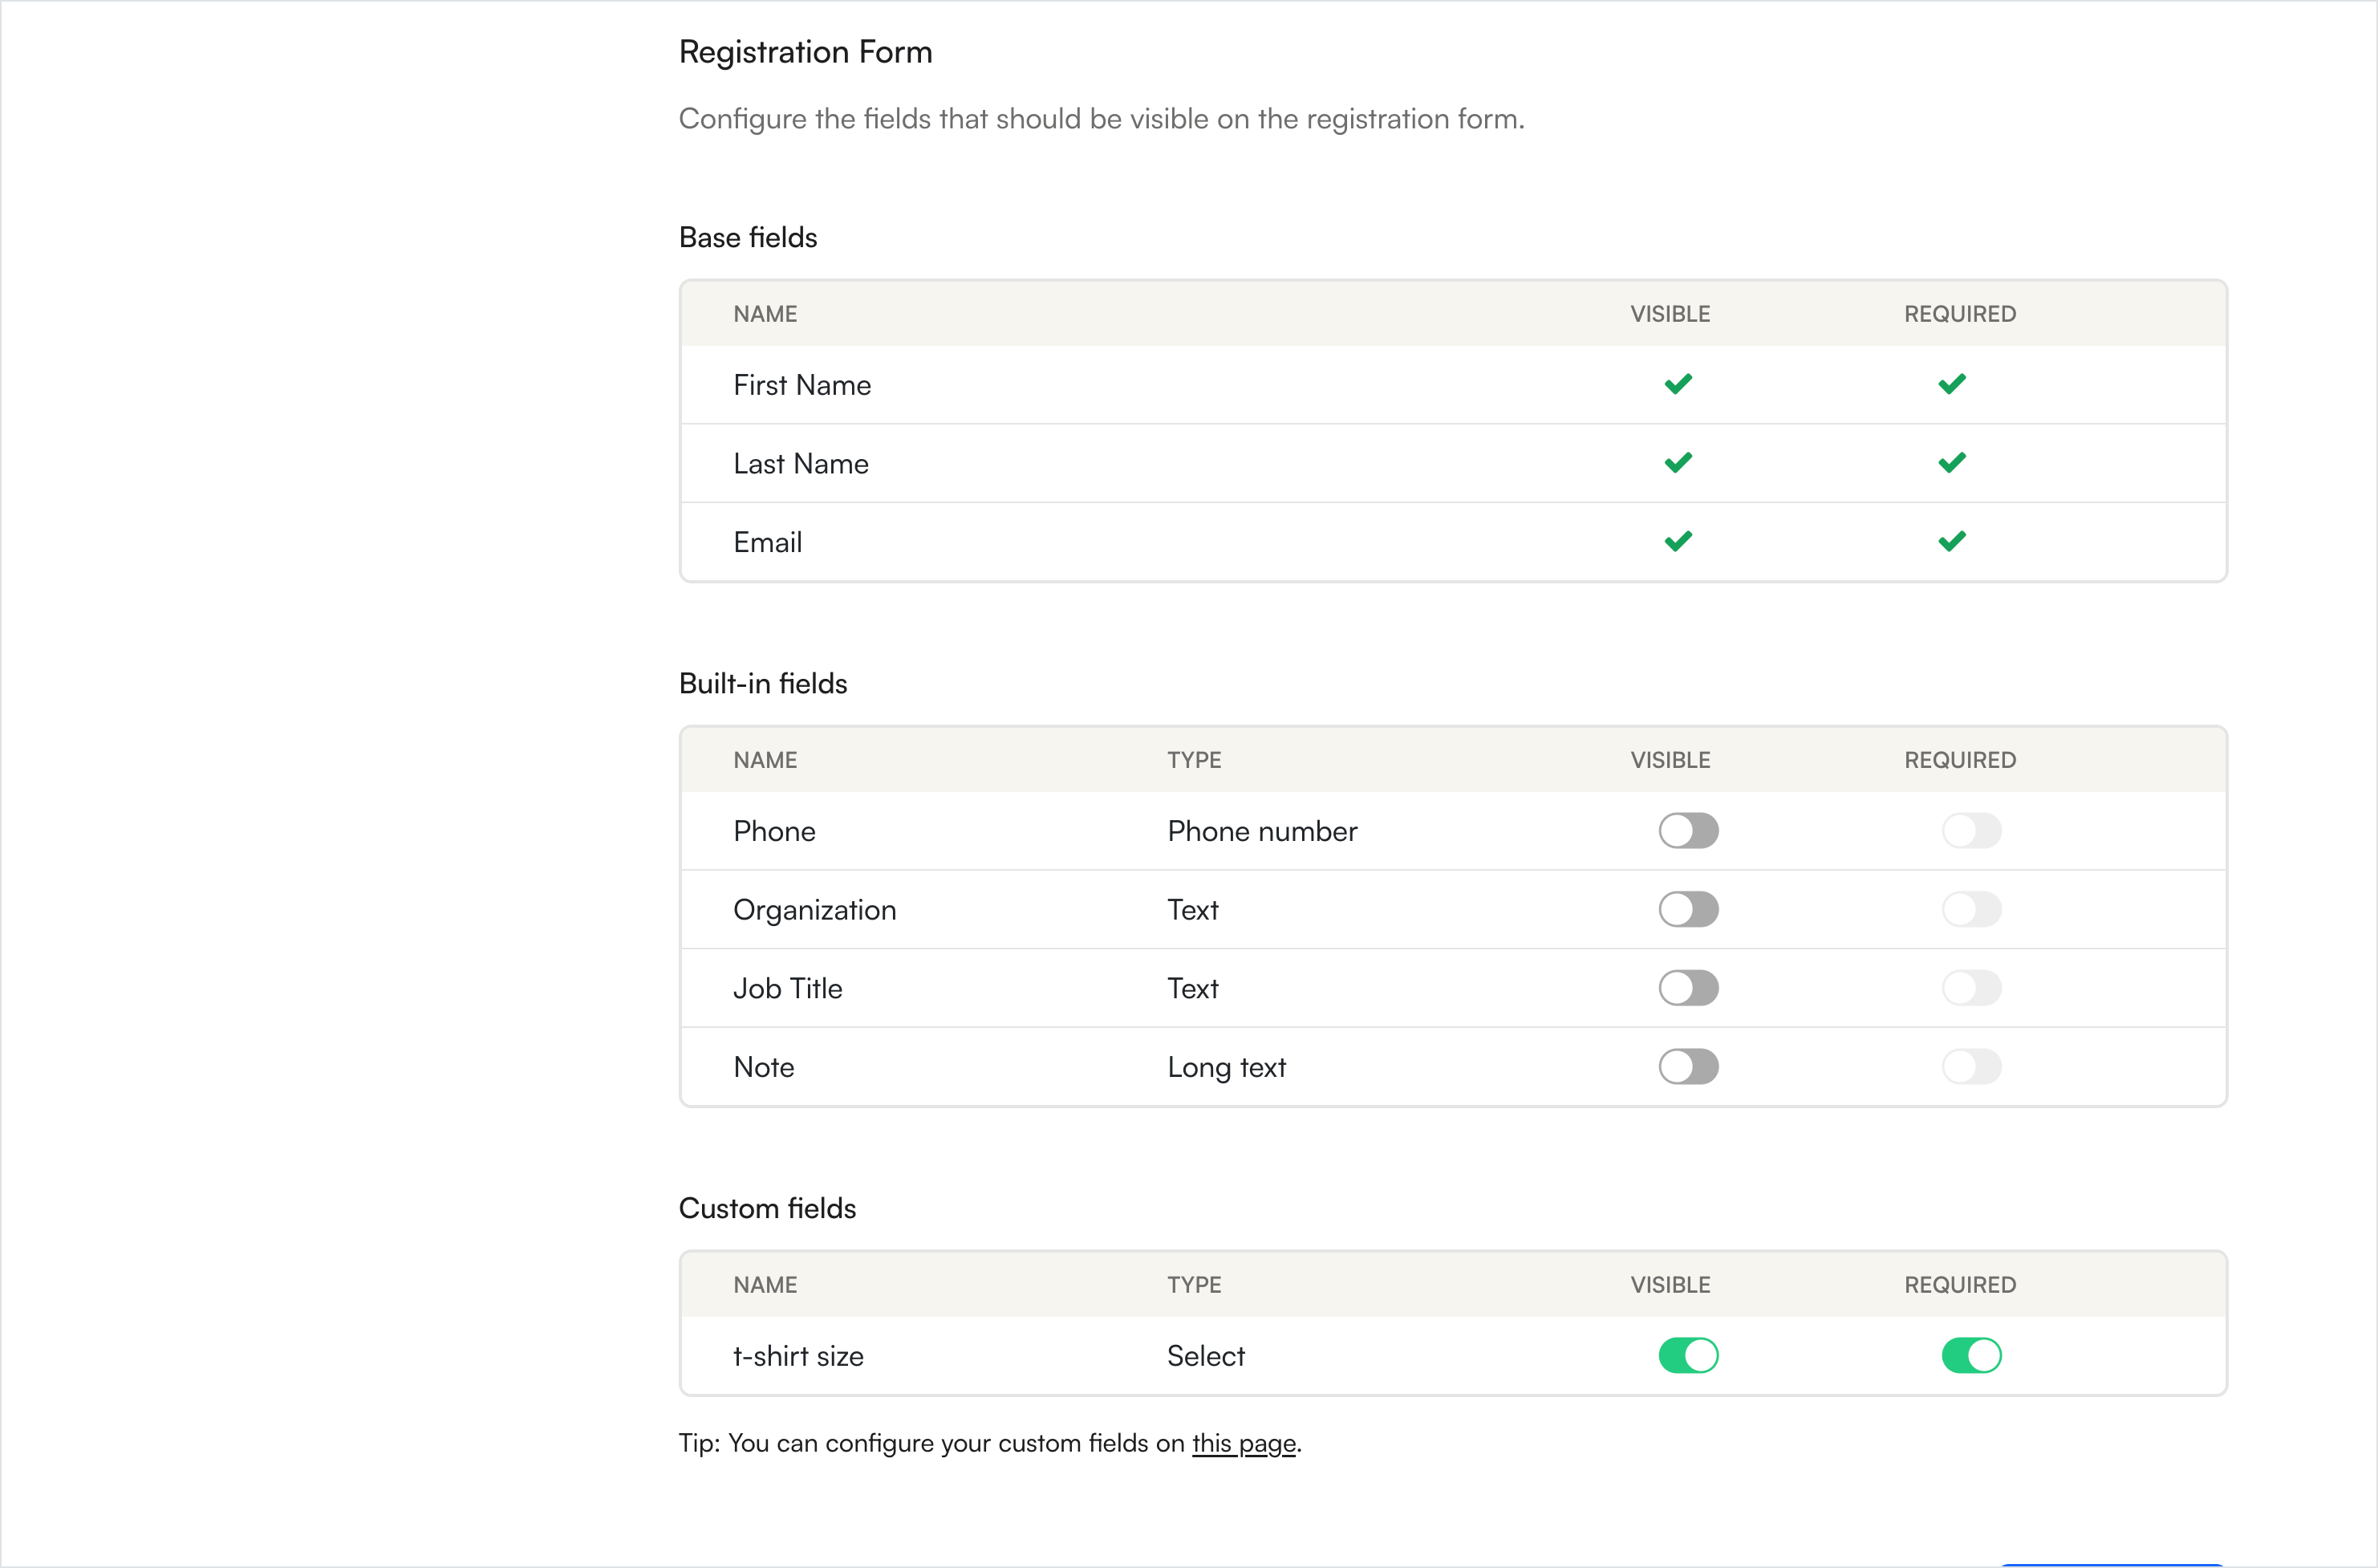2378x1568 pixels.
Task: Turn on Job Title visible toggle
Action: pos(1688,988)
